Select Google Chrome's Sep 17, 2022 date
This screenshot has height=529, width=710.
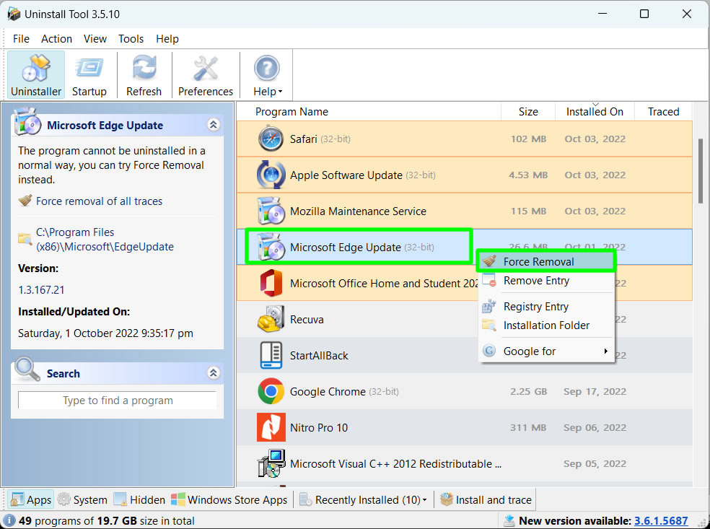point(595,391)
